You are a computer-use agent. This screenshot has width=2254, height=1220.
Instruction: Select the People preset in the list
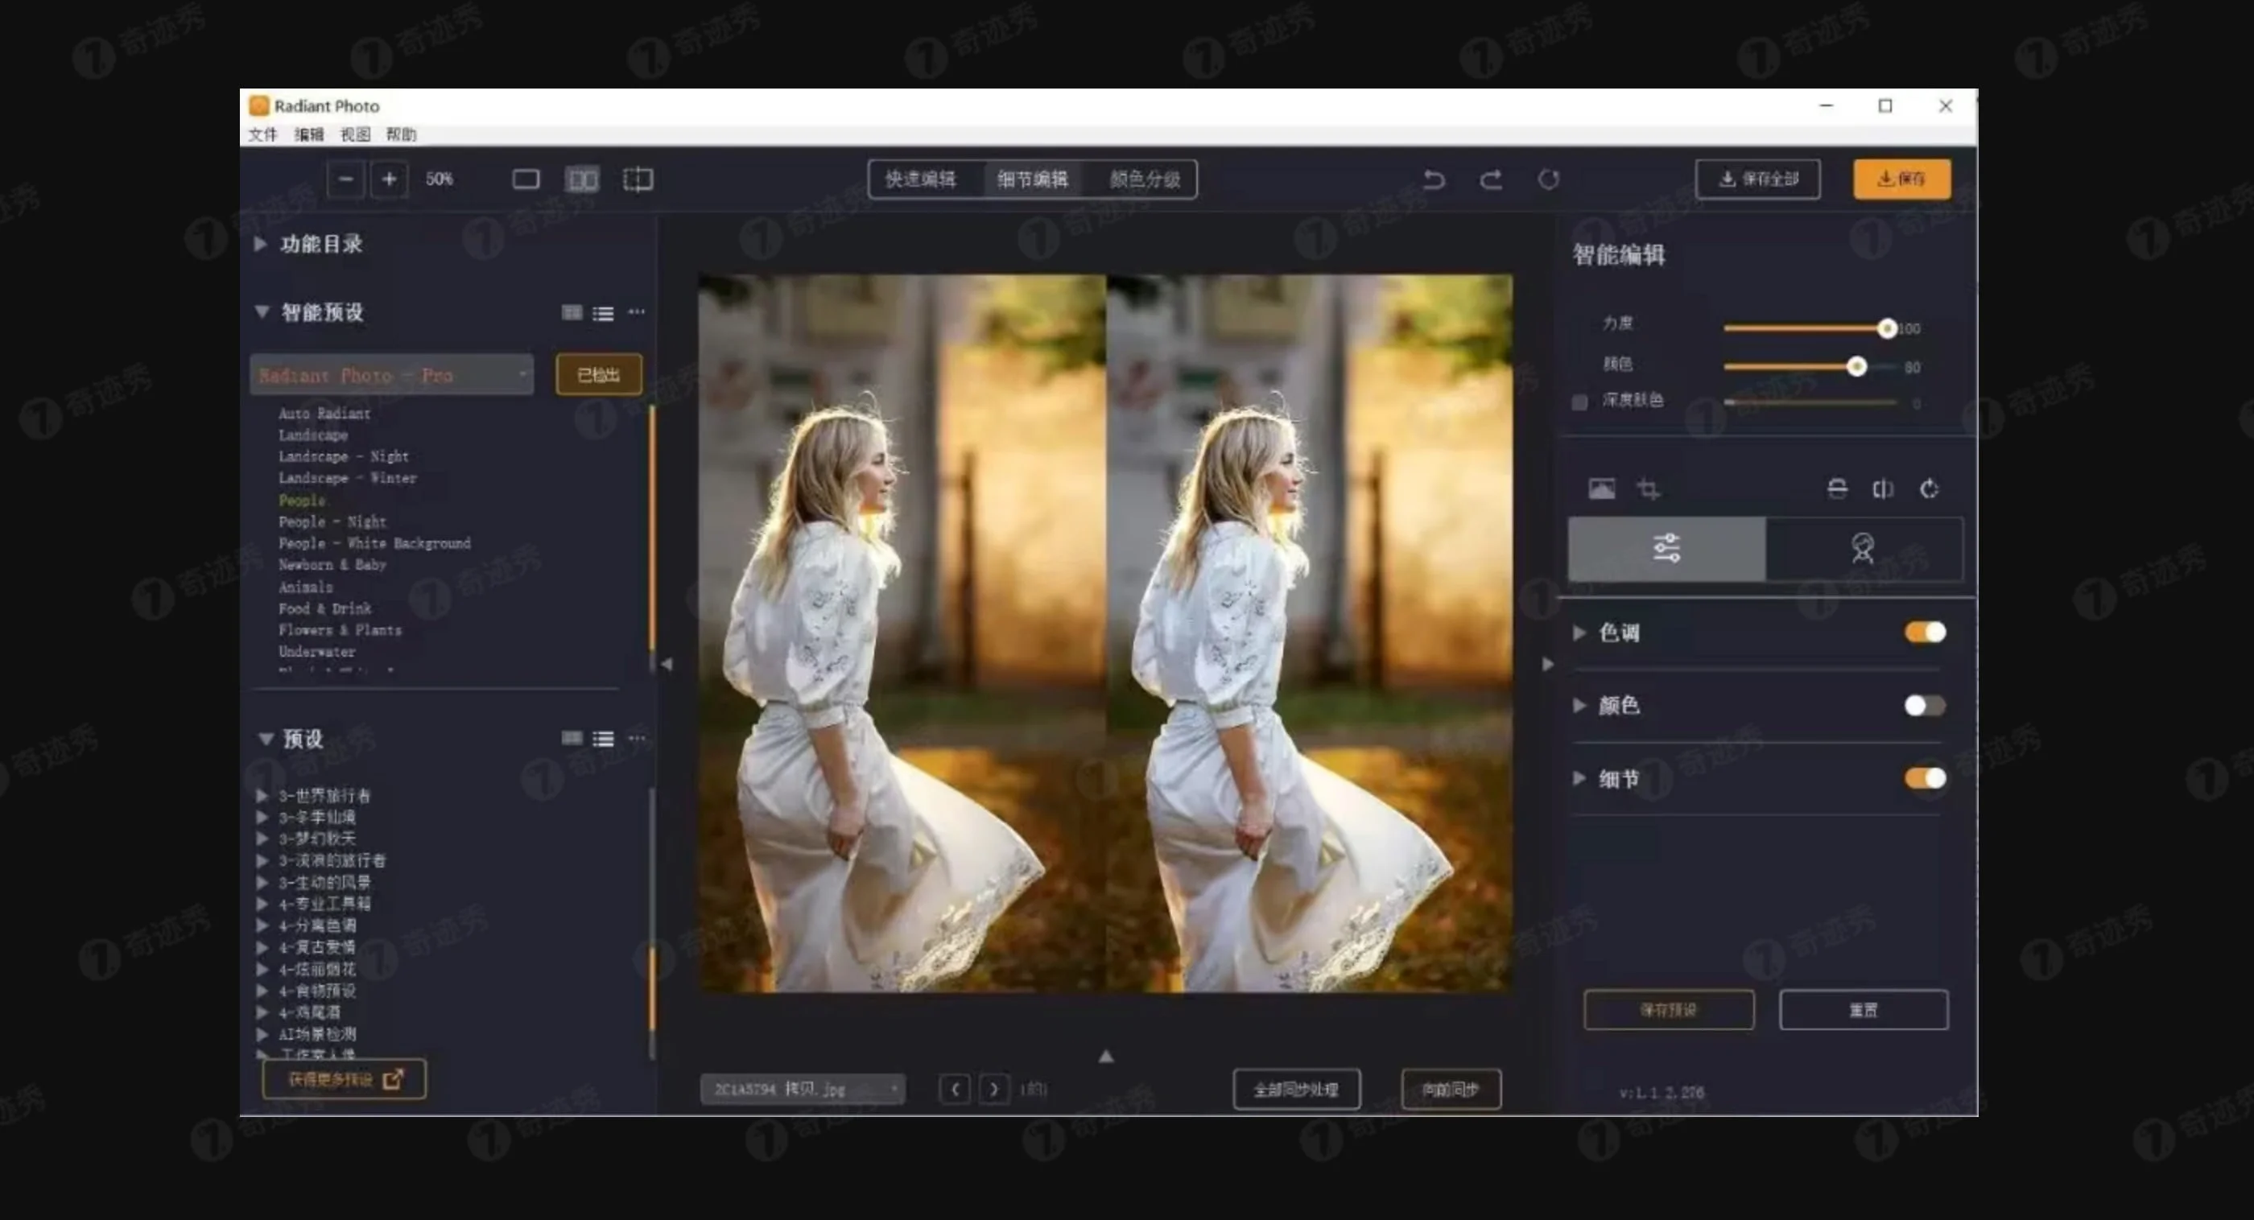[x=302, y=500]
